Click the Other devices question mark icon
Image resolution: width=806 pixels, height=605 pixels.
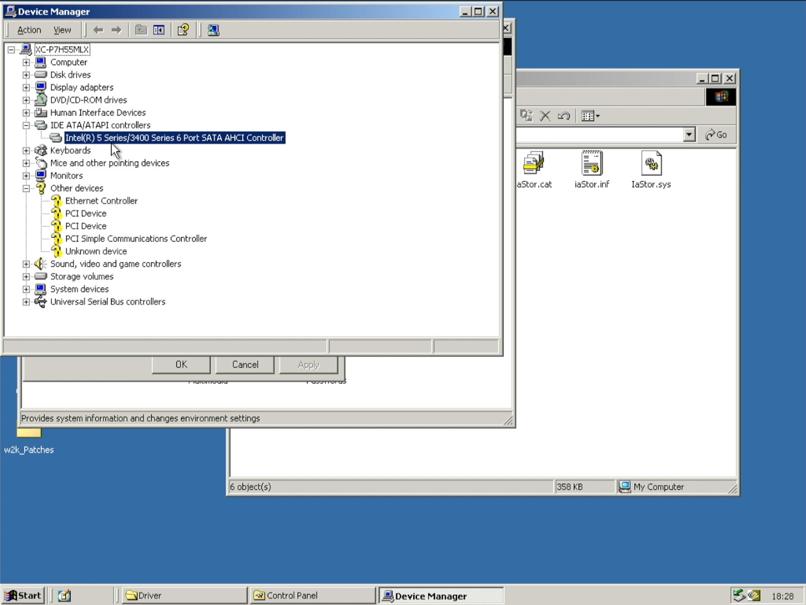(41, 188)
